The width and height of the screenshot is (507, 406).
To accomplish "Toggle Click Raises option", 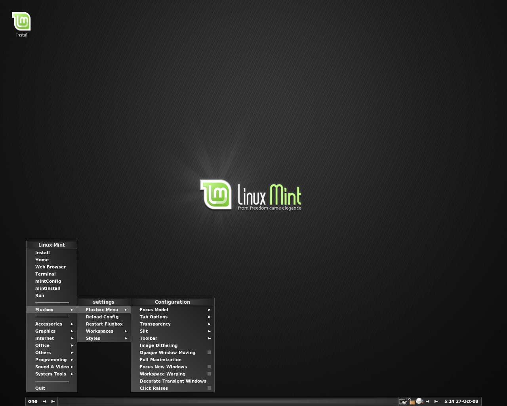I will click(173, 388).
